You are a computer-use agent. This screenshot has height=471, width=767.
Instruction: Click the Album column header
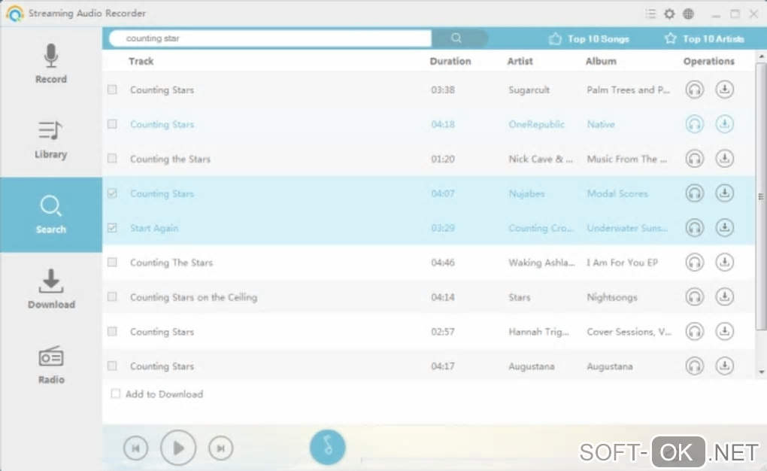(601, 61)
